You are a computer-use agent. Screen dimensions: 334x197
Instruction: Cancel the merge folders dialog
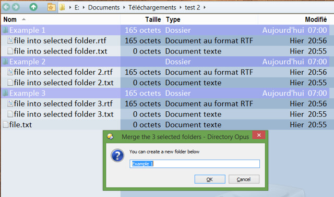(x=244, y=179)
